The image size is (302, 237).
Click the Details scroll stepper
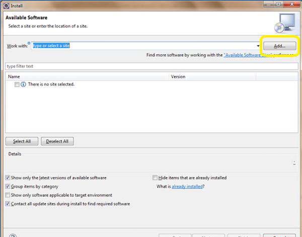(294, 163)
